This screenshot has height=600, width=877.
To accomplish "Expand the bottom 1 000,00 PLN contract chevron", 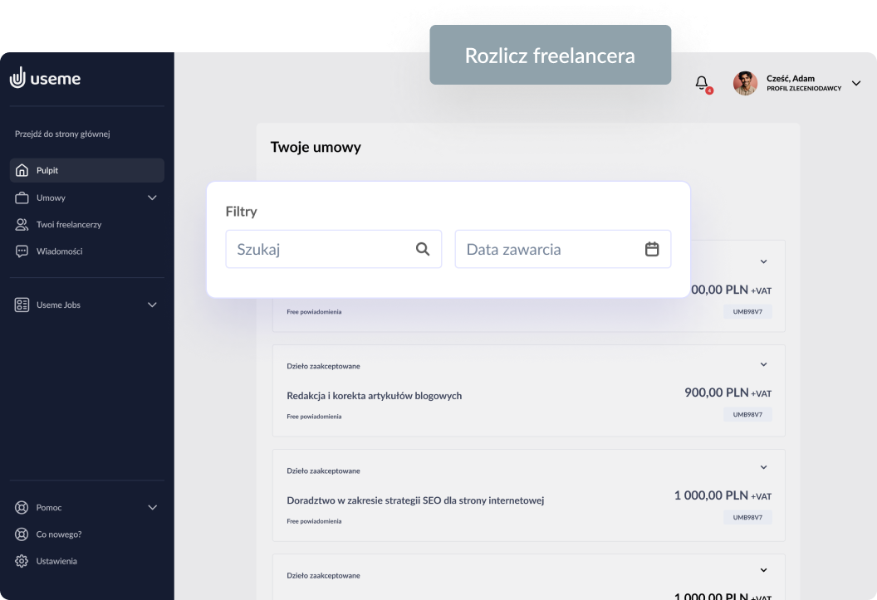I will pos(763,570).
